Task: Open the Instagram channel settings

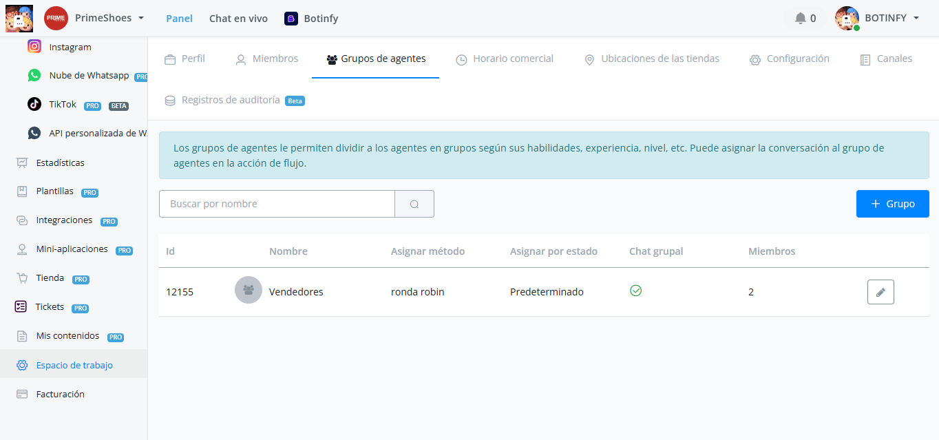Action: click(x=69, y=47)
